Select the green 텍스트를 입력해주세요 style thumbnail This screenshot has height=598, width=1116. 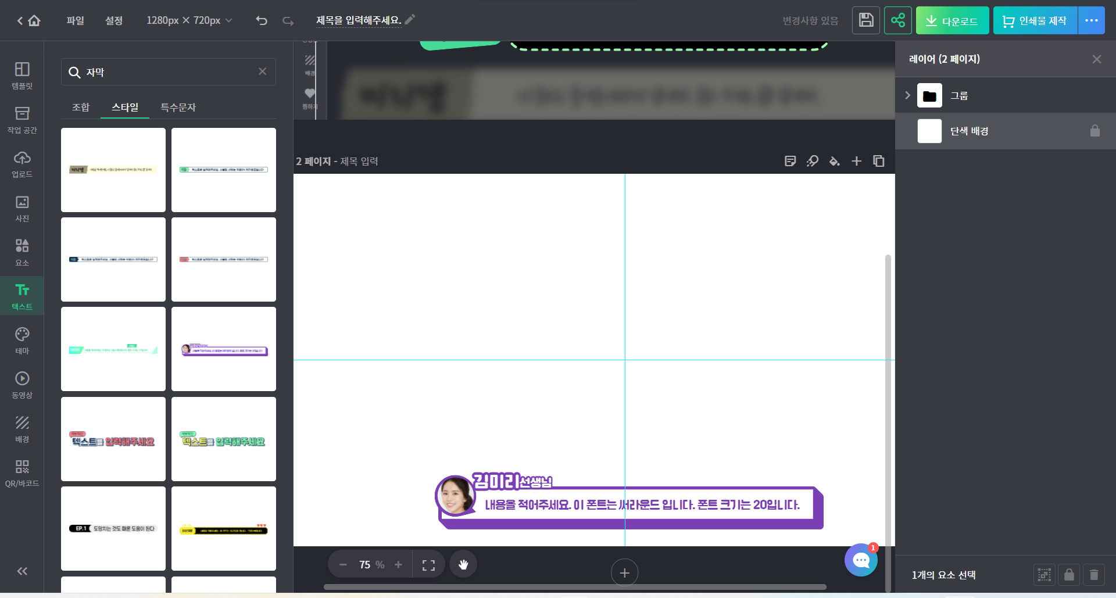coord(224,439)
